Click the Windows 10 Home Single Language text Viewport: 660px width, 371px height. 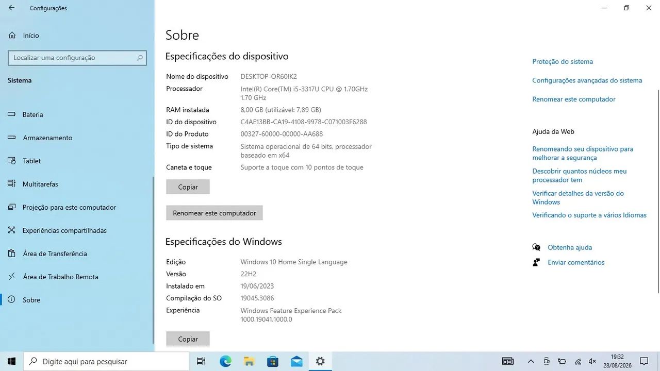pyautogui.click(x=294, y=262)
